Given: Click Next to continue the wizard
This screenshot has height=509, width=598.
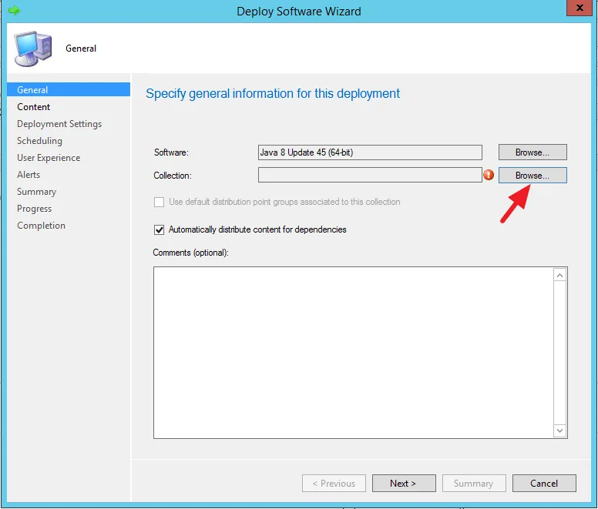Looking at the screenshot, I should click(404, 483).
